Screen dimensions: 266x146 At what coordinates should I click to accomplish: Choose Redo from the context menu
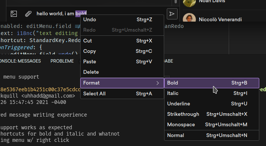pyautogui.click(x=122, y=30)
